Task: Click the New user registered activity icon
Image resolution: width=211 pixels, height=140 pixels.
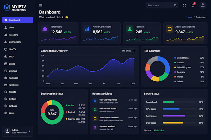Action: tap(95, 101)
